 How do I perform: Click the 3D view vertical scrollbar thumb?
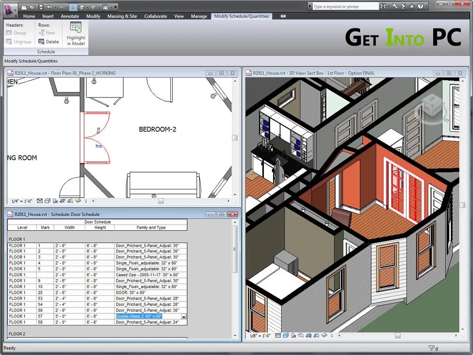462,205
